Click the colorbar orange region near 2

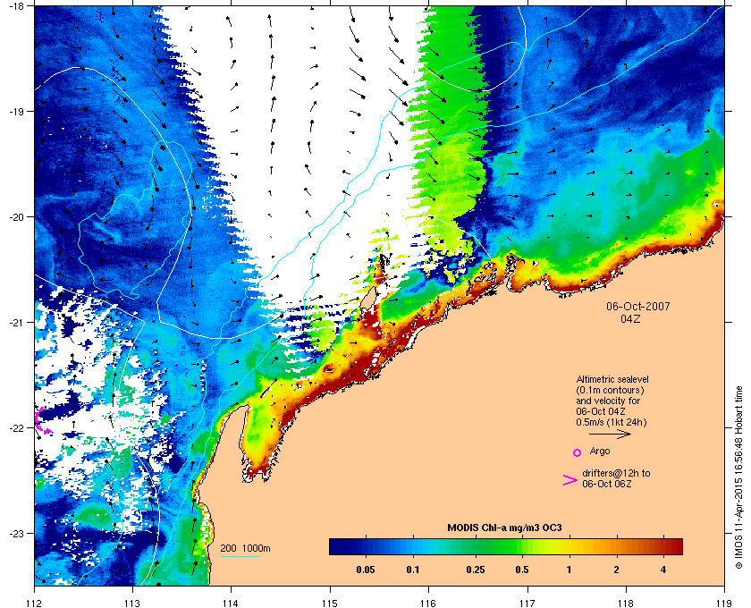point(616,546)
